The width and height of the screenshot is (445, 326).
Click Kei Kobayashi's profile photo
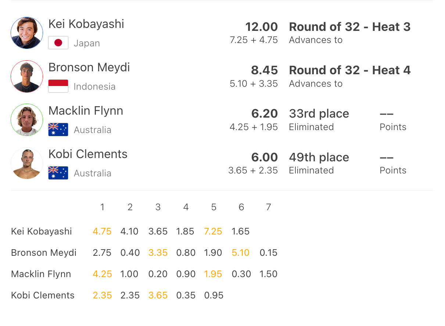click(27, 33)
